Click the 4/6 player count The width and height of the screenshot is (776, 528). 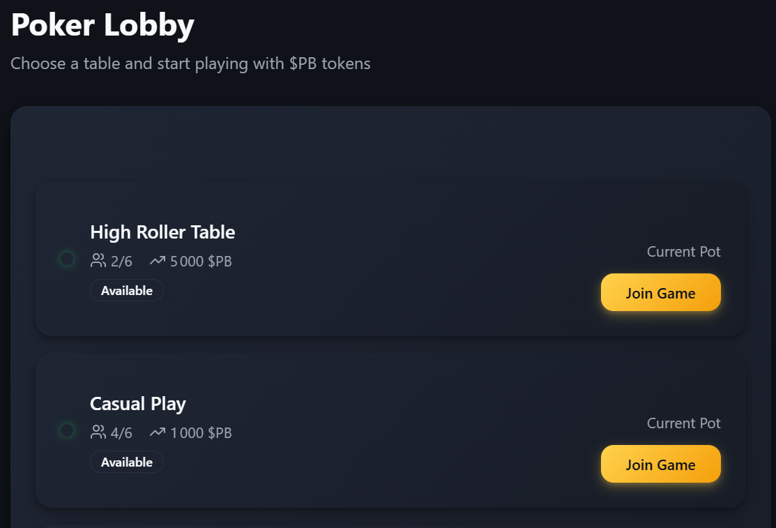(x=121, y=433)
